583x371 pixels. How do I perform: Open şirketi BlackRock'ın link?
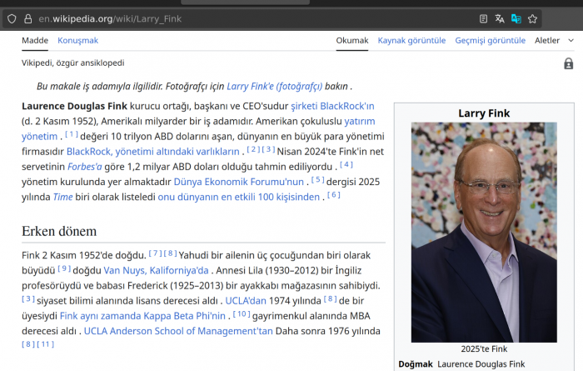(x=332, y=106)
